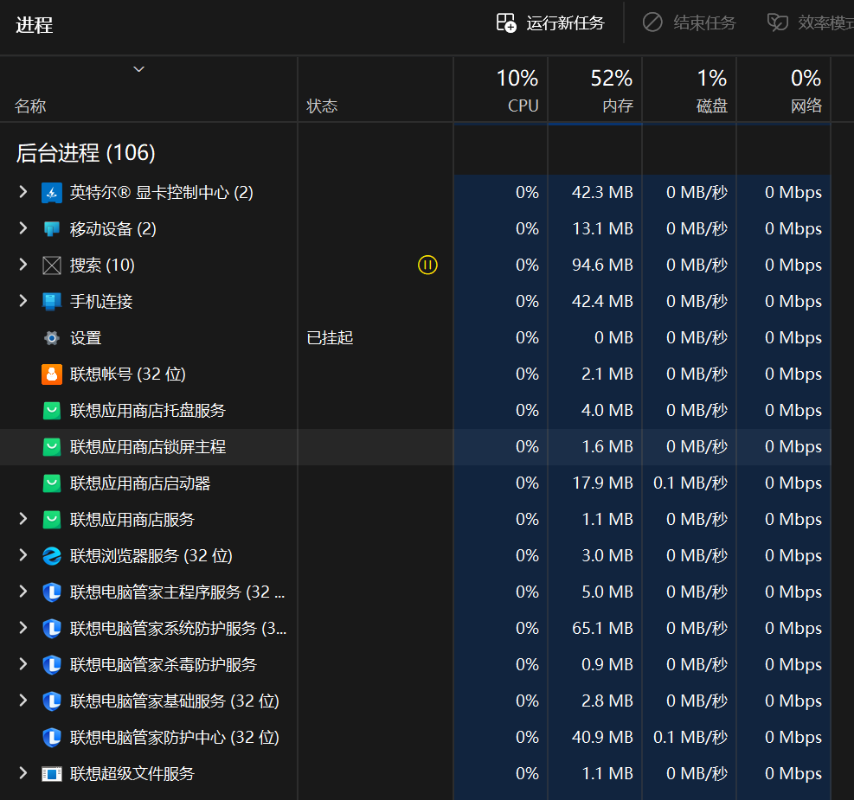Expand the 联想超级文件服务 process
Viewport: 854px width, 800px height.
pyautogui.click(x=22, y=773)
